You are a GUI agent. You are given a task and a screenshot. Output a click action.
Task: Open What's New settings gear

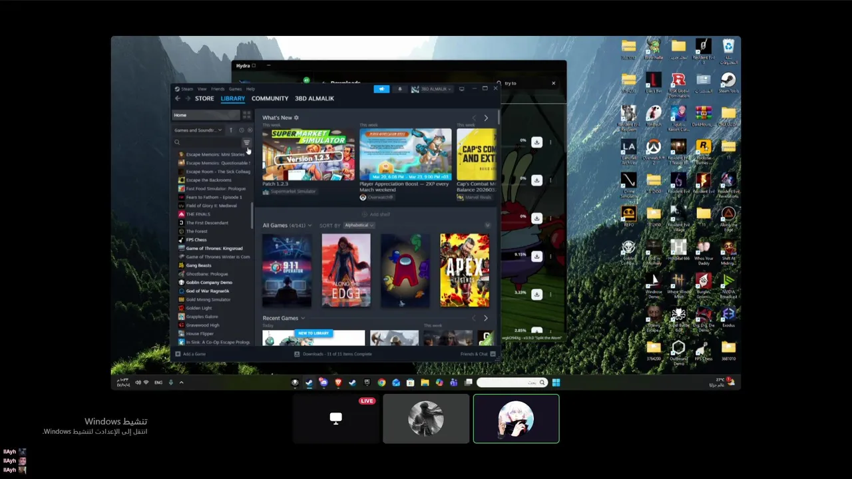tap(297, 118)
